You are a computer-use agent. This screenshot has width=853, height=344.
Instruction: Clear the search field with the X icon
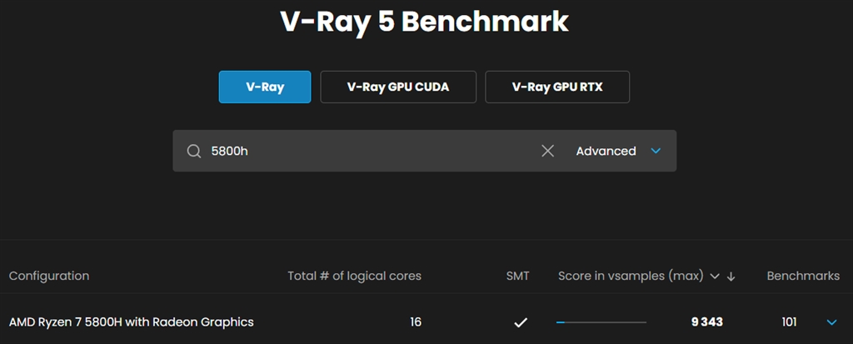(547, 151)
